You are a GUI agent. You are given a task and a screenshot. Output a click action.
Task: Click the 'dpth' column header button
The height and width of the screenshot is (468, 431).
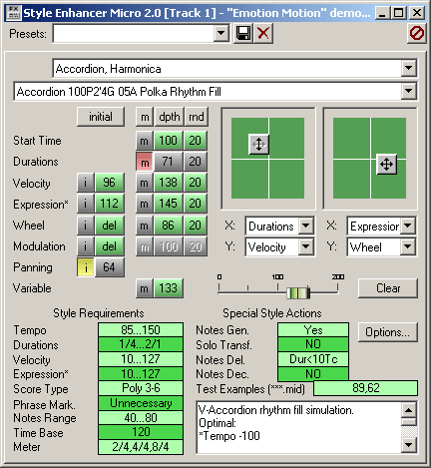pyautogui.click(x=170, y=117)
